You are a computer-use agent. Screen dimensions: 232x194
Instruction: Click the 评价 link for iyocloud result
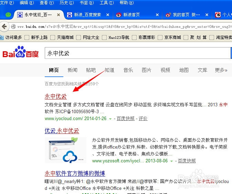[x=143, y=119]
